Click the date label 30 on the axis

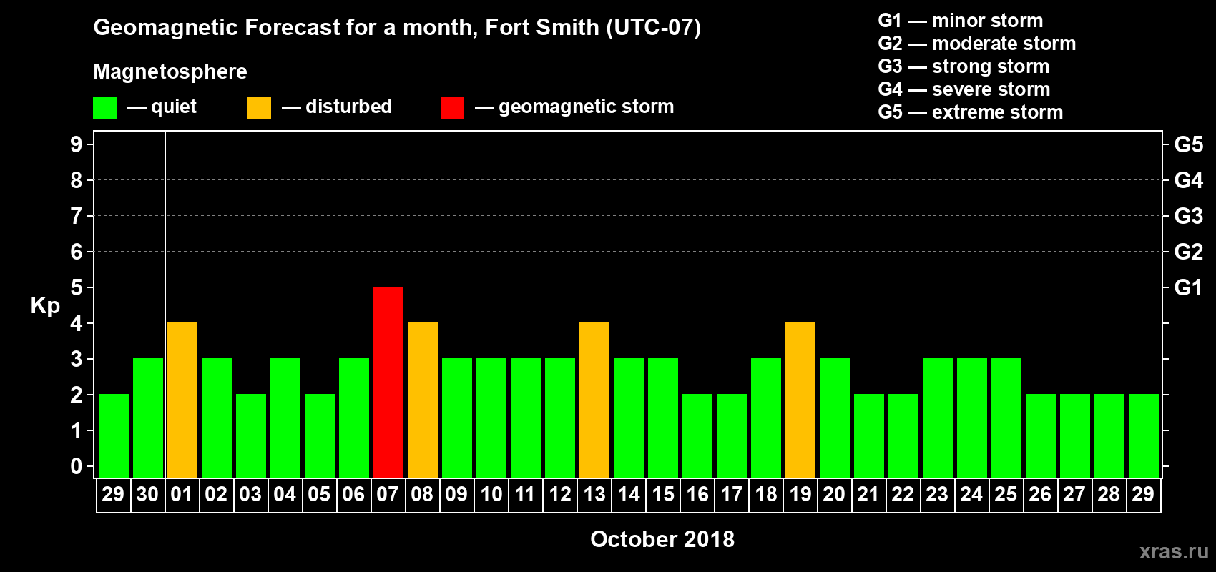[x=147, y=494]
